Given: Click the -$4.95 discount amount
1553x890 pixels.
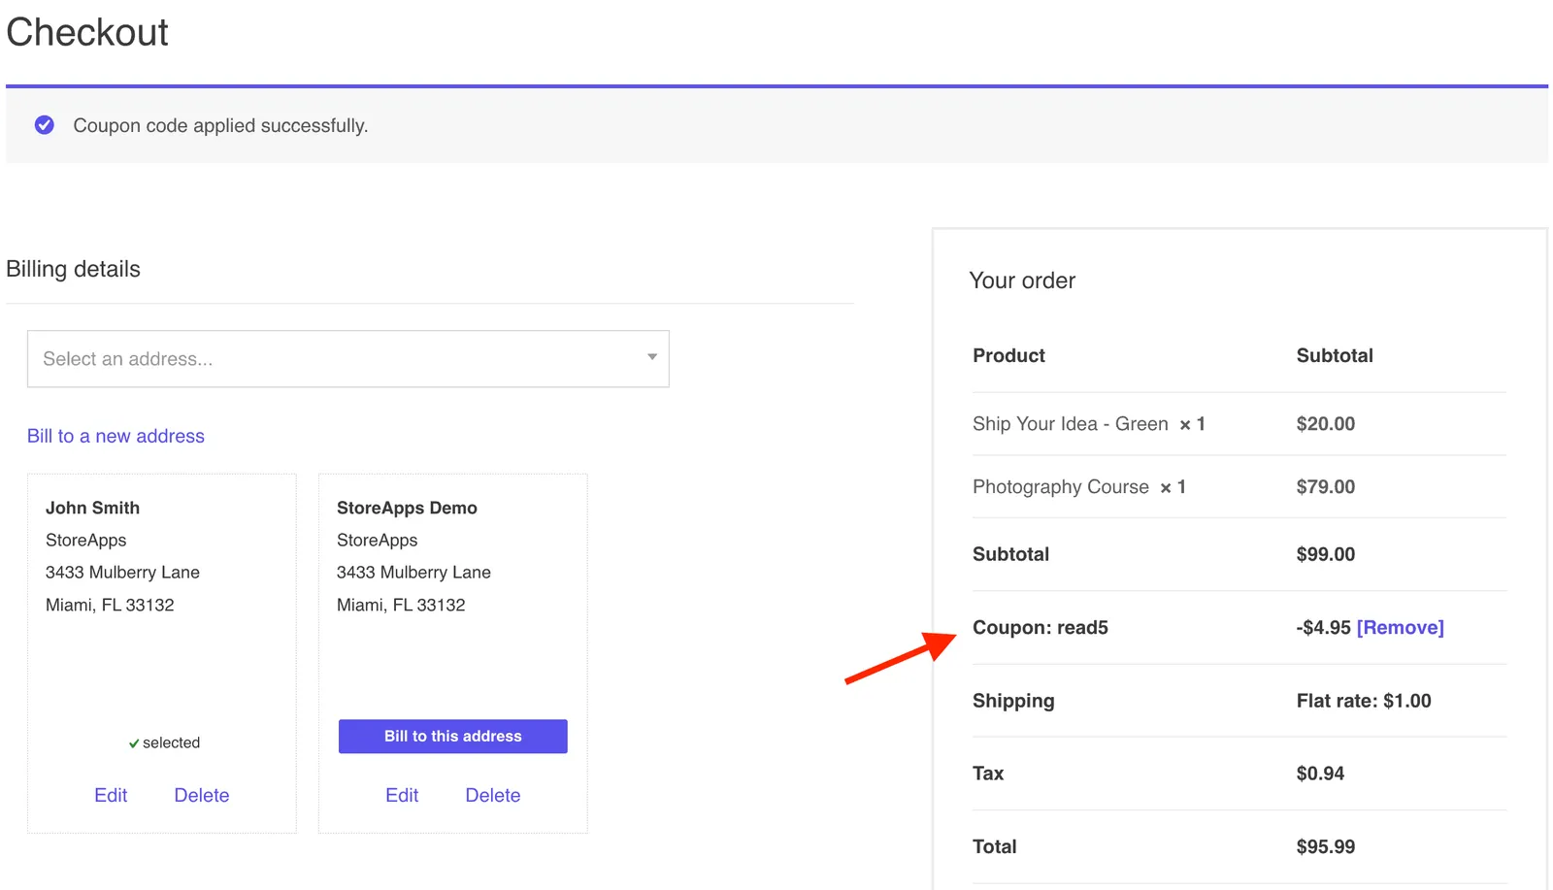Looking at the screenshot, I should point(1324,628).
